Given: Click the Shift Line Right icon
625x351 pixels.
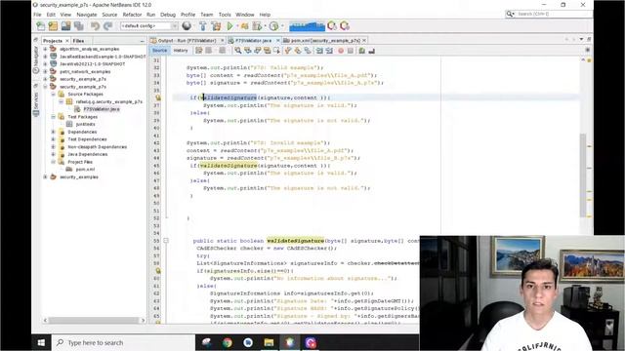Looking at the screenshot, I should pos(329,51).
